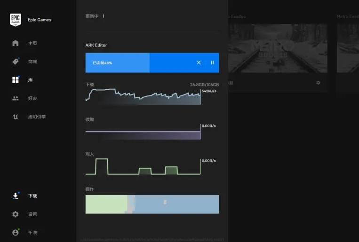Viewport: 359px width, 242px height.
Task: Select the 虚幻引擎 menu label
Action: point(37,117)
